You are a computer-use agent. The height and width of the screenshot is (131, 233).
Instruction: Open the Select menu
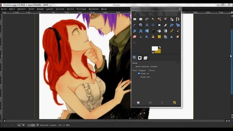click(x=21, y=9)
